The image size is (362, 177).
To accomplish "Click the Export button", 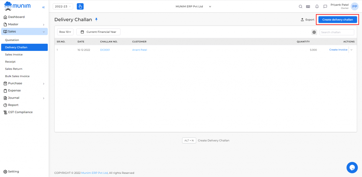I will (x=307, y=19).
